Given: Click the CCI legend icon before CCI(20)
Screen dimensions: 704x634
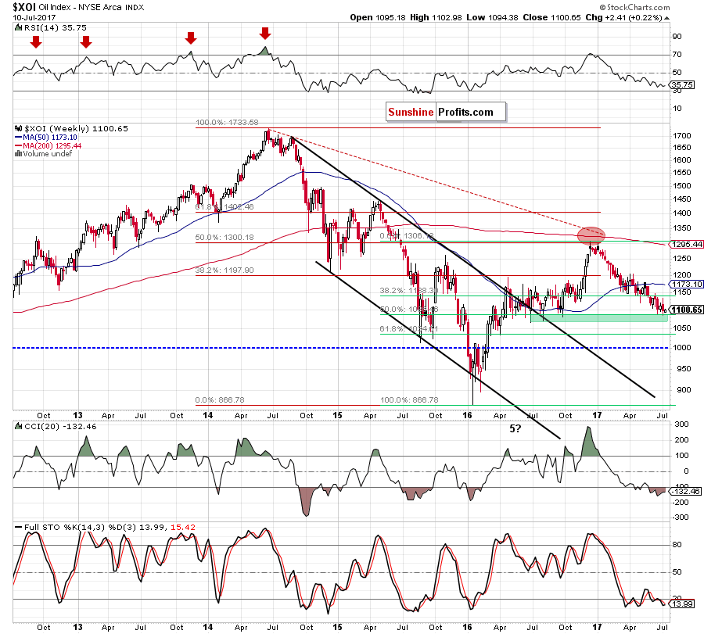Looking at the screenshot, I should pos(18,426).
